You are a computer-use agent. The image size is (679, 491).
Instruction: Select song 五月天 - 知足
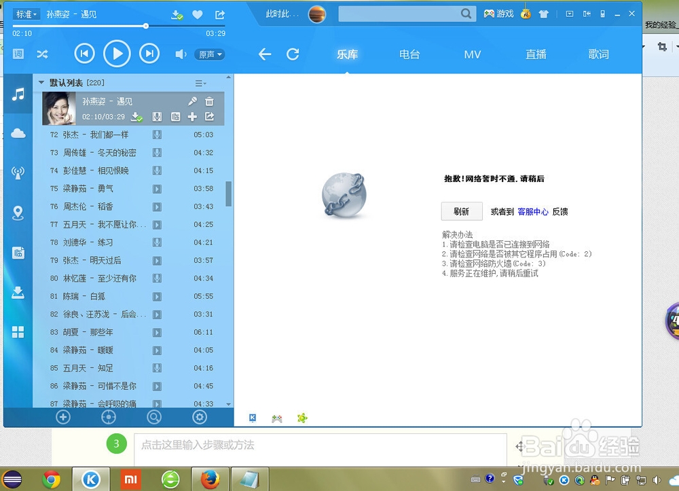coord(133,368)
